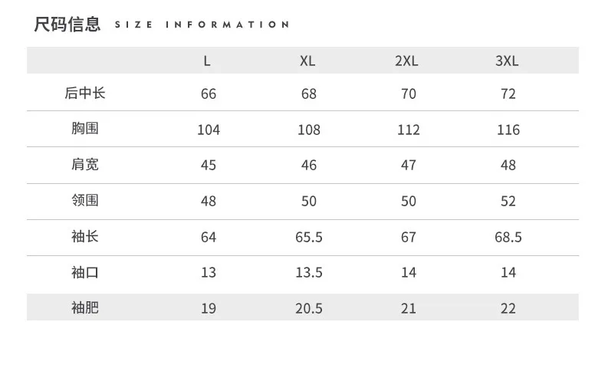The width and height of the screenshot is (605, 381).
Task: Click the 袖长 row label
Action: tap(85, 236)
